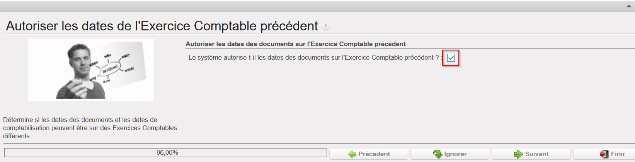The image size is (635, 162).
Task: Click the red exit icon on Finir
Action: pos(604,154)
